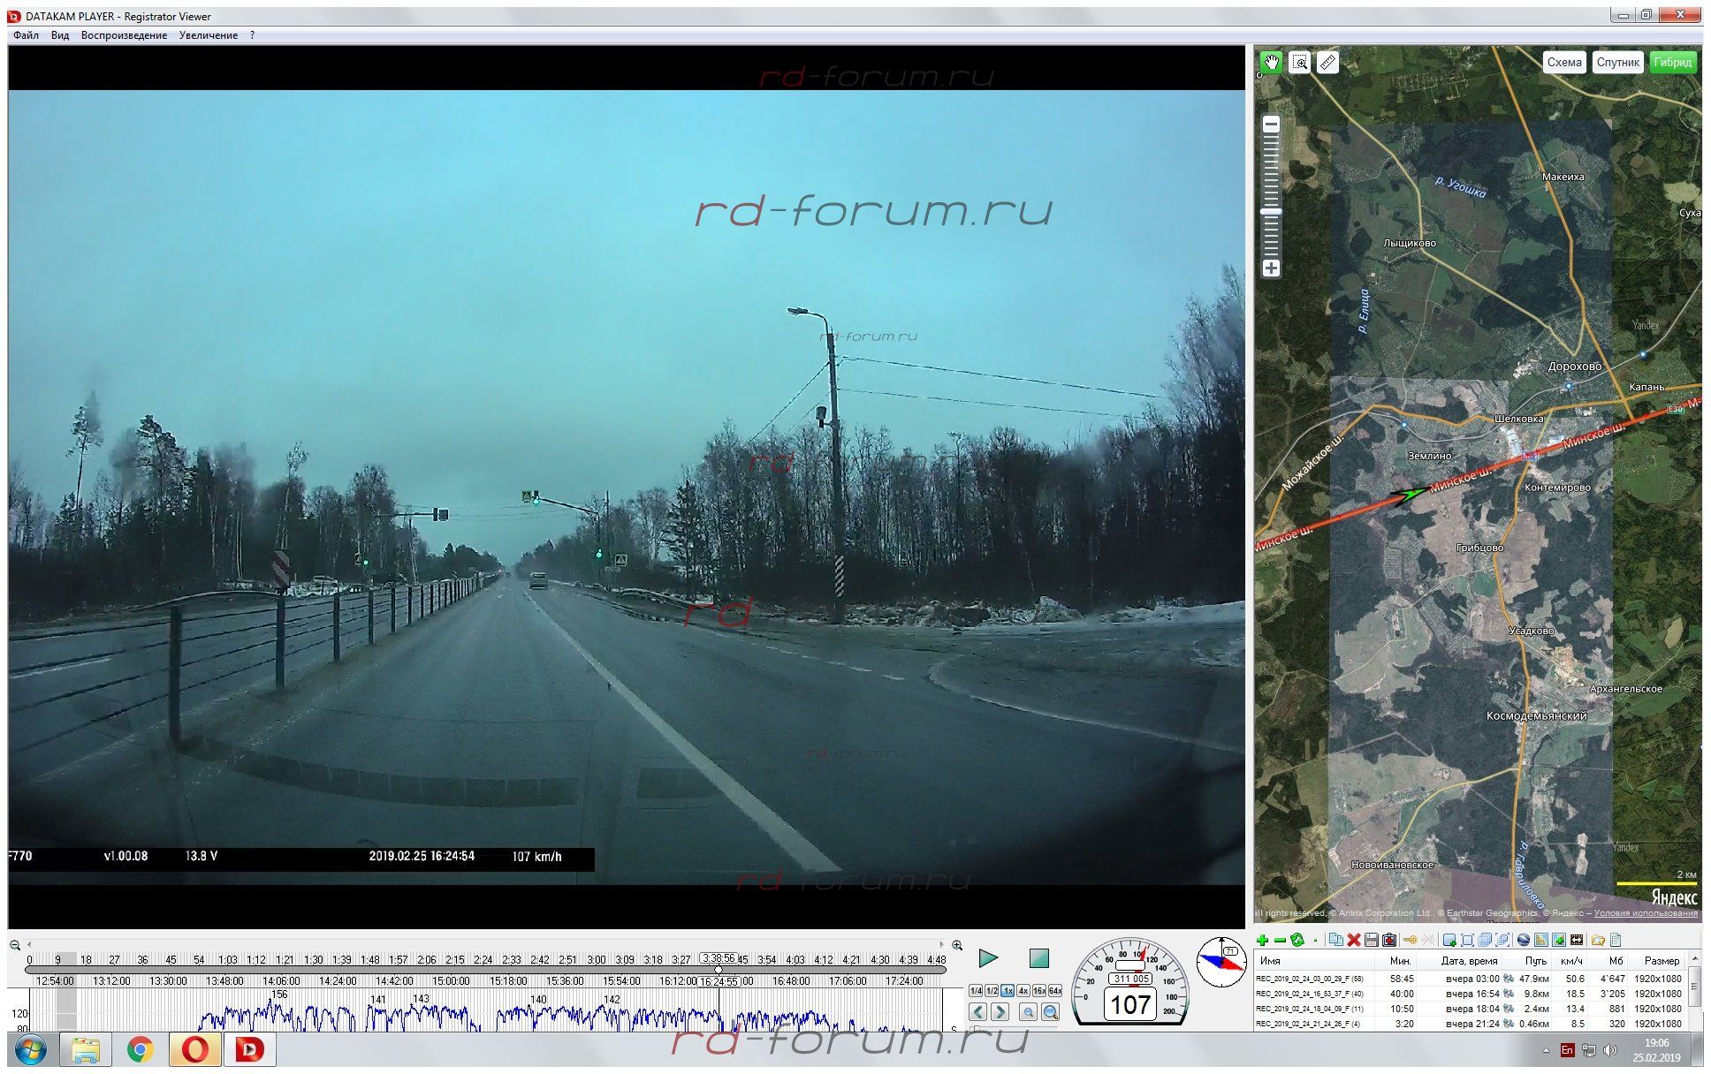Set playback speed to 4x

(1023, 991)
